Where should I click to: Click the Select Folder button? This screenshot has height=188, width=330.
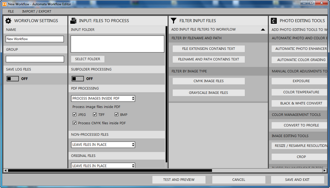88,59
